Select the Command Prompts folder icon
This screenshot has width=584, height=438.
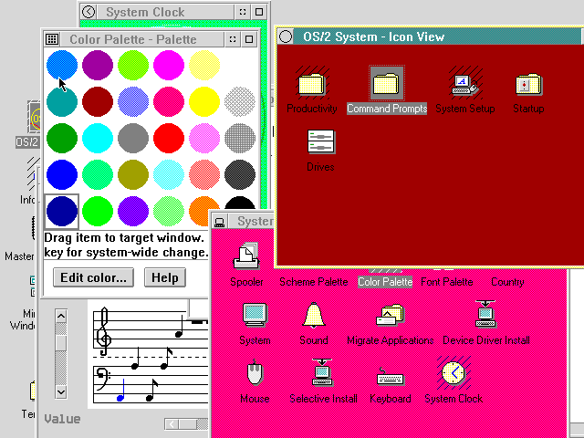[386, 83]
